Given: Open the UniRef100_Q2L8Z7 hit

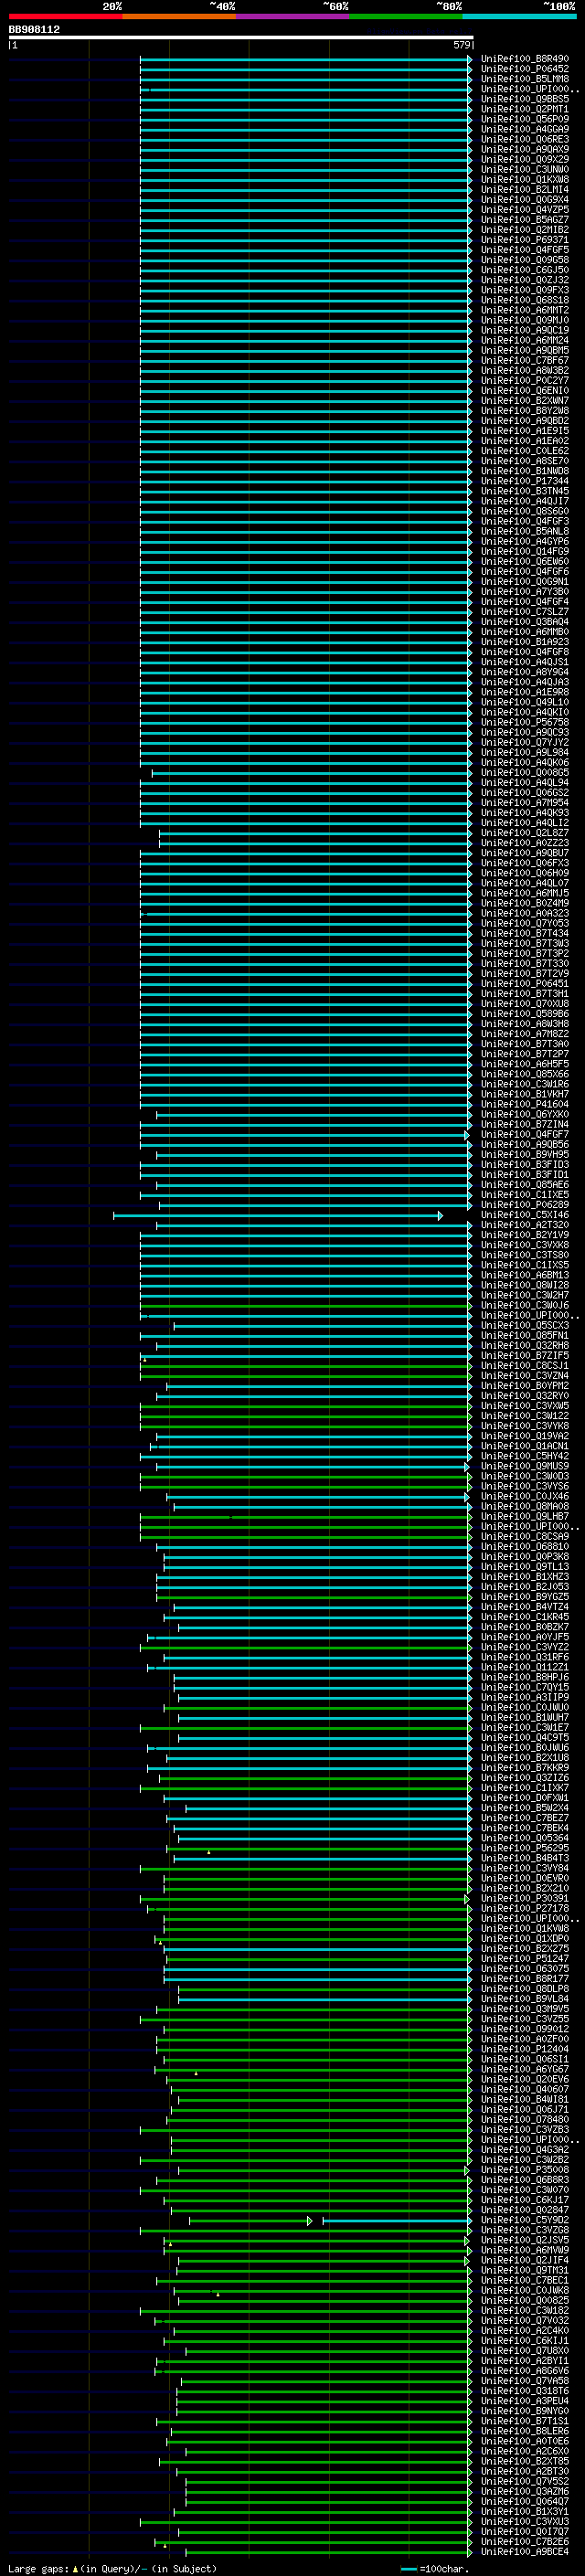Looking at the screenshot, I should coord(525,833).
